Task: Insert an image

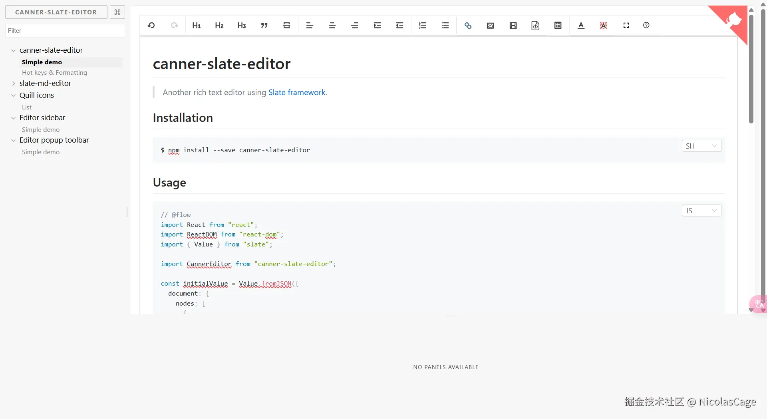Action: [x=491, y=26]
